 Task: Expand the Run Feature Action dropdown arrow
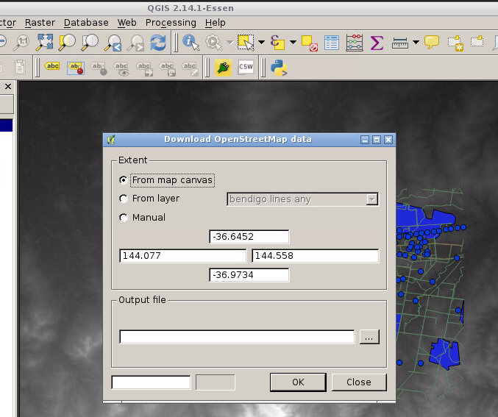coord(230,43)
